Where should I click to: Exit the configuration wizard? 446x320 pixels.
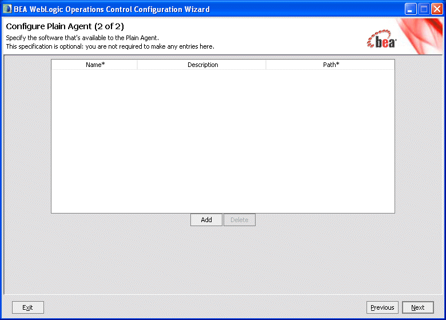(28, 307)
